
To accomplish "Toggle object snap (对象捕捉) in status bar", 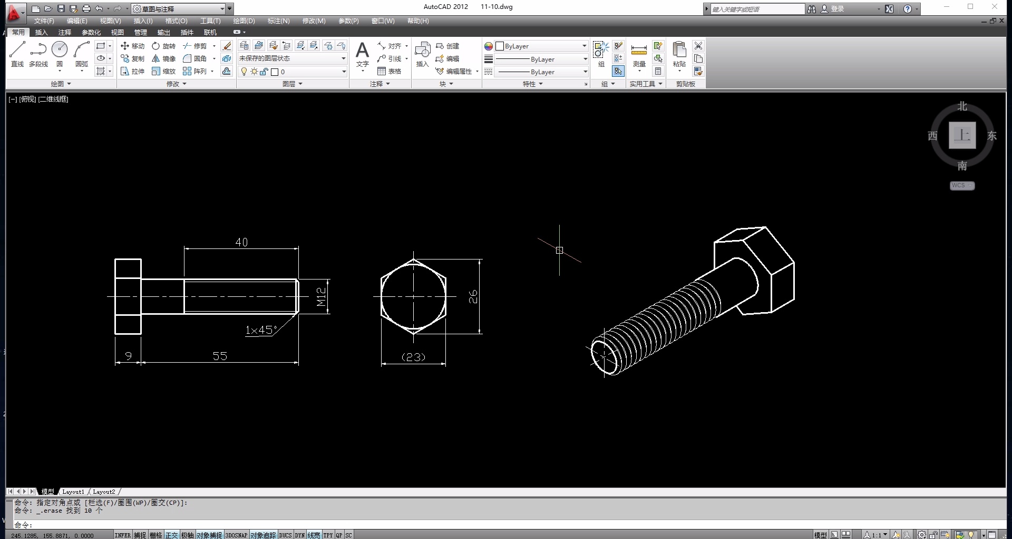I will (x=209, y=535).
